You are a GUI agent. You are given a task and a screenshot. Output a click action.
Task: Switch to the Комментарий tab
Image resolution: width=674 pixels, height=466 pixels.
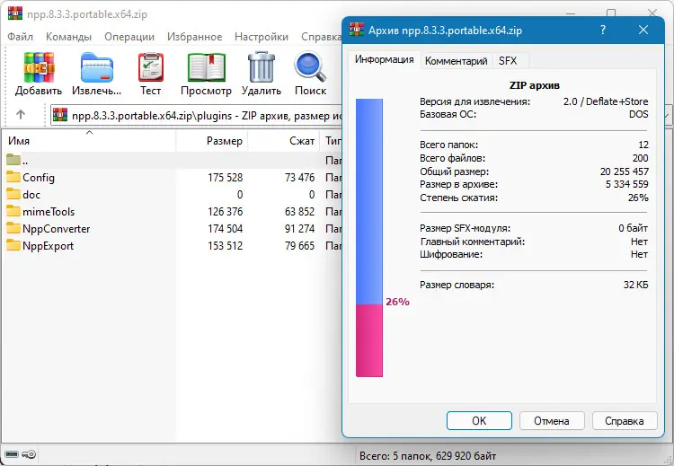(x=456, y=61)
